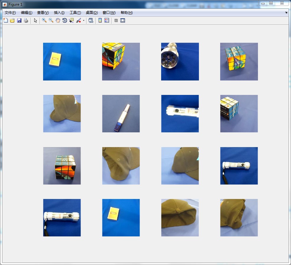Click Hide Plot Tools icon

tap(116, 20)
